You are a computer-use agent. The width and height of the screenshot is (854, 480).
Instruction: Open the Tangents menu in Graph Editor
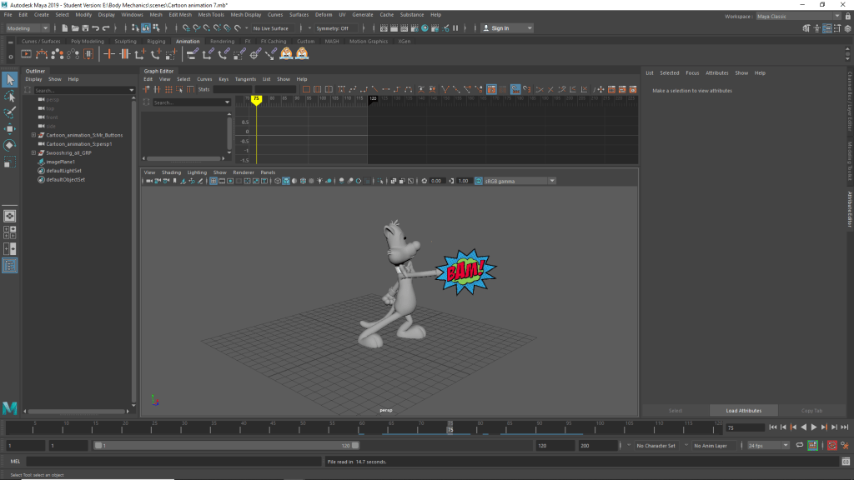245,79
